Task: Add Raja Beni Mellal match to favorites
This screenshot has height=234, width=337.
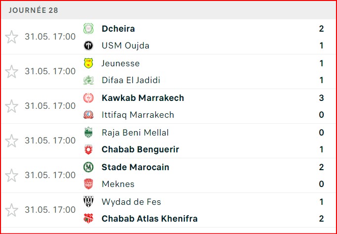Action: pos(11,141)
